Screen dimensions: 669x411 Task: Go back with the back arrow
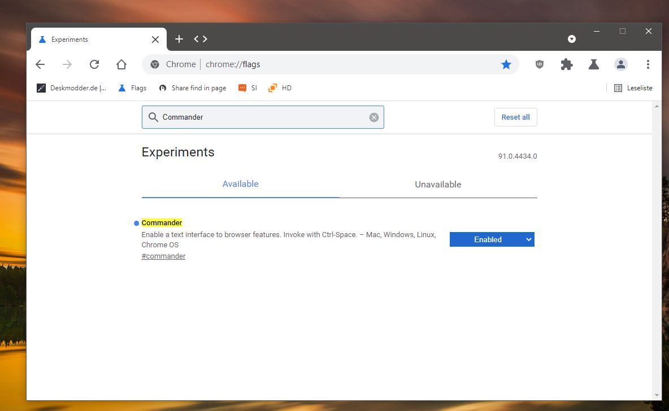click(40, 64)
